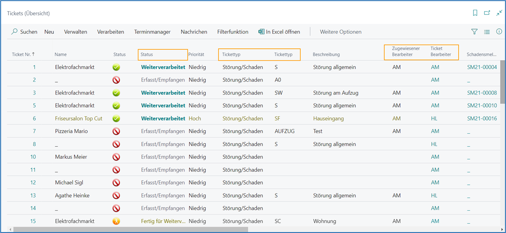Open the SM21-00008 Schadensmeldung link
Image resolution: width=506 pixels, height=233 pixels.
(x=482, y=93)
